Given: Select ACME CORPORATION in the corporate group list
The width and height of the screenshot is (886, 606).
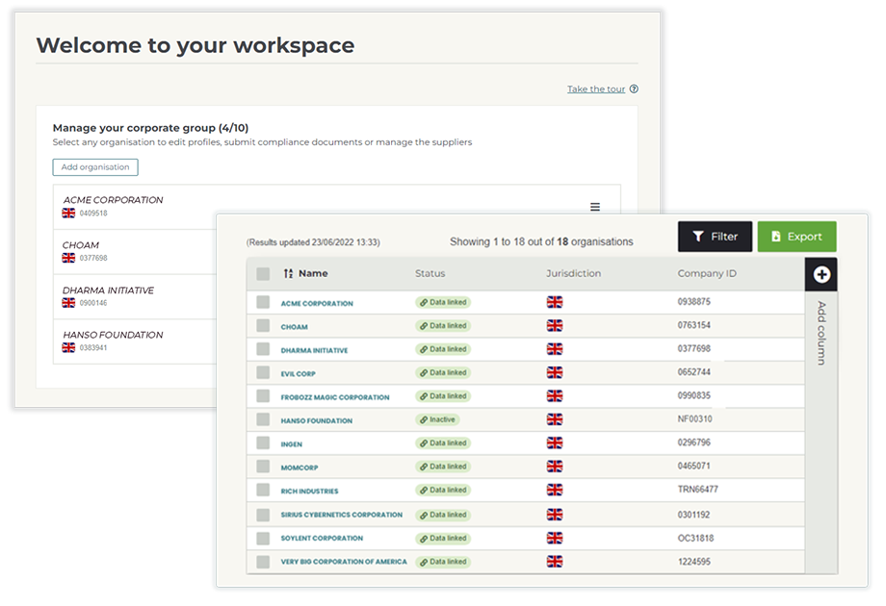Looking at the screenshot, I should (x=113, y=200).
